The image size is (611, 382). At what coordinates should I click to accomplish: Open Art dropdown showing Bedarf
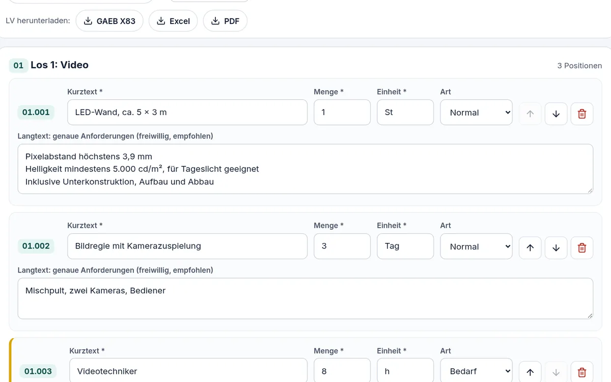[476, 371]
